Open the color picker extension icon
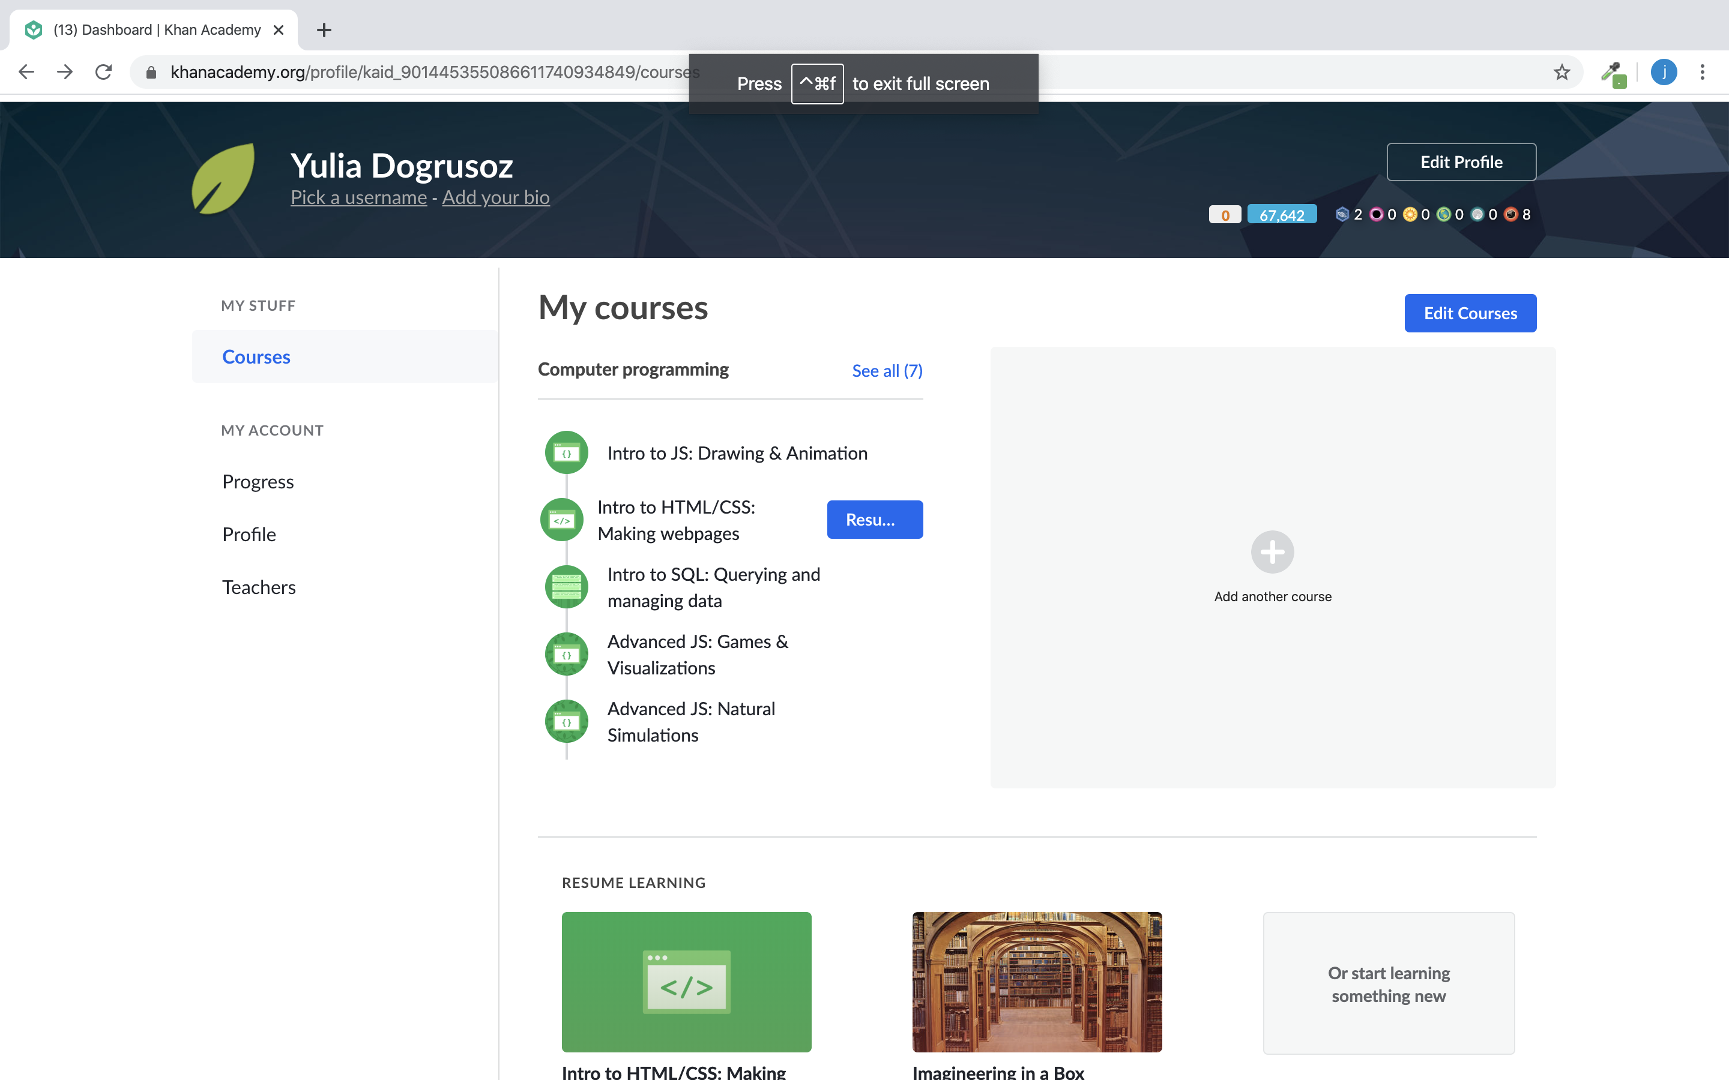 [1613, 74]
